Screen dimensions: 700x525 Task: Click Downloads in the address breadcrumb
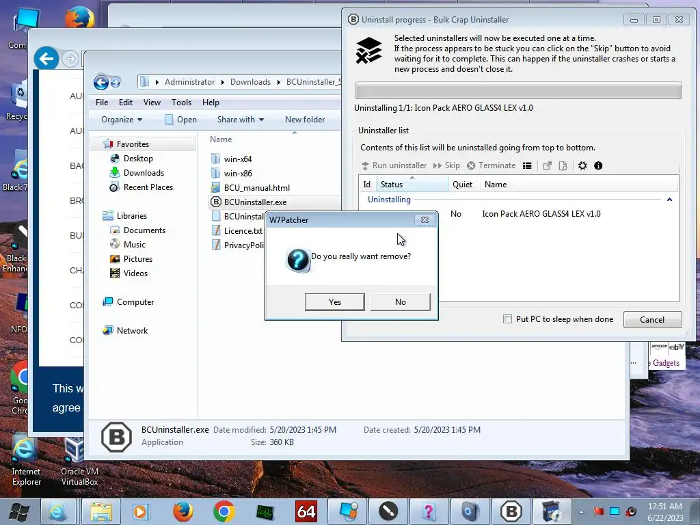coord(250,82)
